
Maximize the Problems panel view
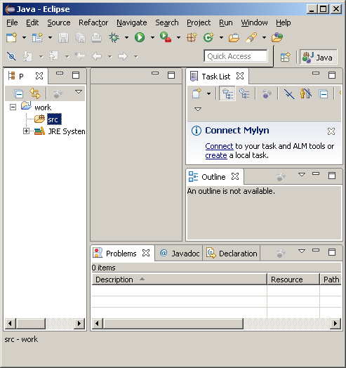coord(332,252)
